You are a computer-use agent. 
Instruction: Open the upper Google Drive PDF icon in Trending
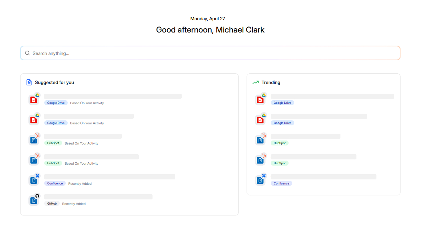pyautogui.click(x=260, y=100)
